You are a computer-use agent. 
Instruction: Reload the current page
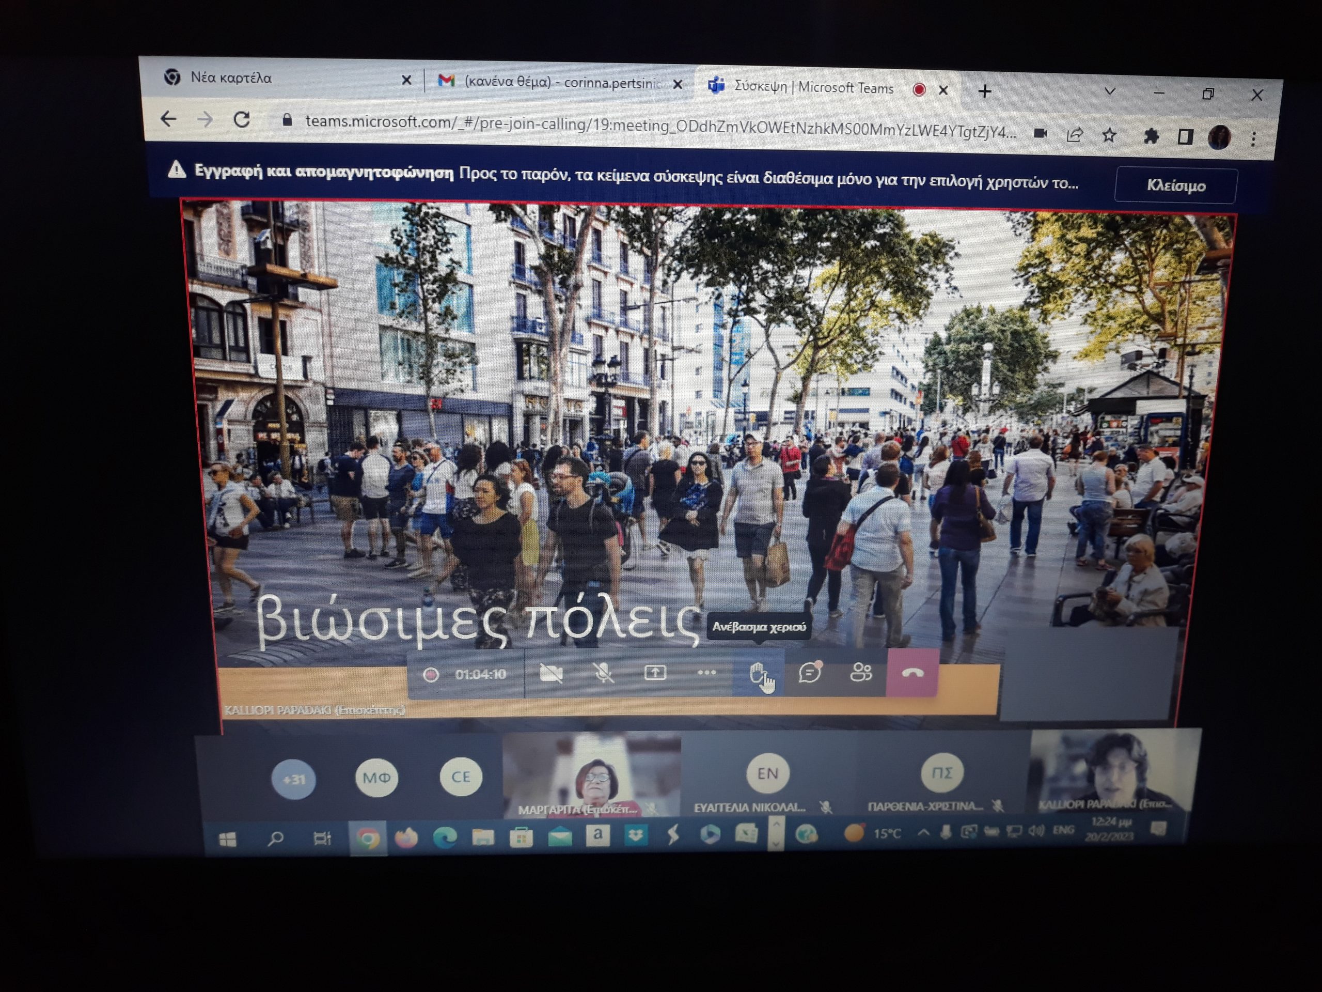pyautogui.click(x=242, y=120)
